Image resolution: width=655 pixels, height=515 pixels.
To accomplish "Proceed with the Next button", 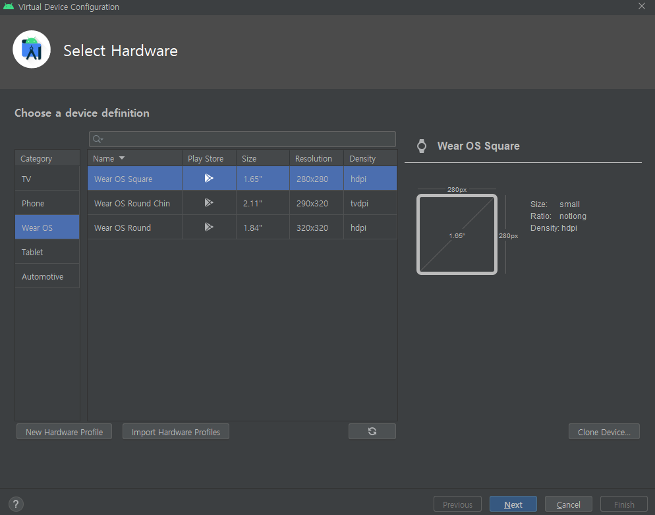I will point(513,504).
